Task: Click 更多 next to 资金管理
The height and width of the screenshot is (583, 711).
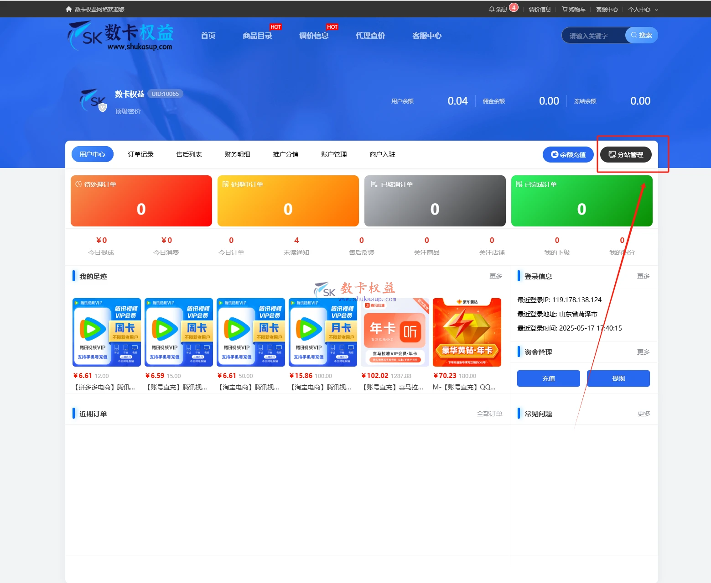Action: click(644, 352)
